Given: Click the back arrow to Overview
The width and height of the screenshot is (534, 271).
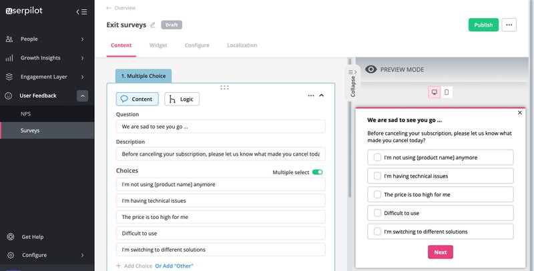Looking at the screenshot, I should coord(109,8).
